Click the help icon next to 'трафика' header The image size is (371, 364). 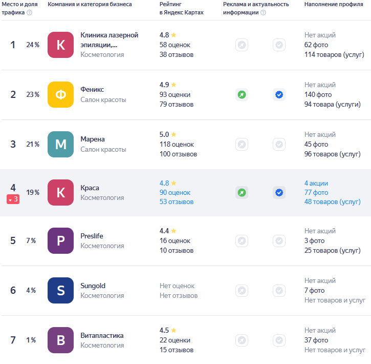[29, 12]
